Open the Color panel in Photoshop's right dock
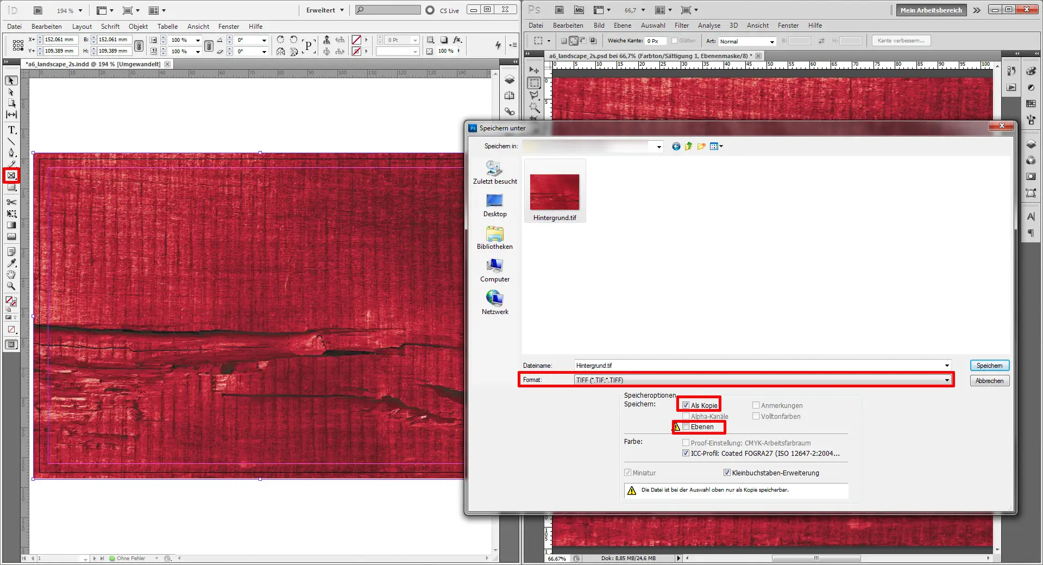The width and height of the screenshot is (1043, 565). pos(1031,71)
